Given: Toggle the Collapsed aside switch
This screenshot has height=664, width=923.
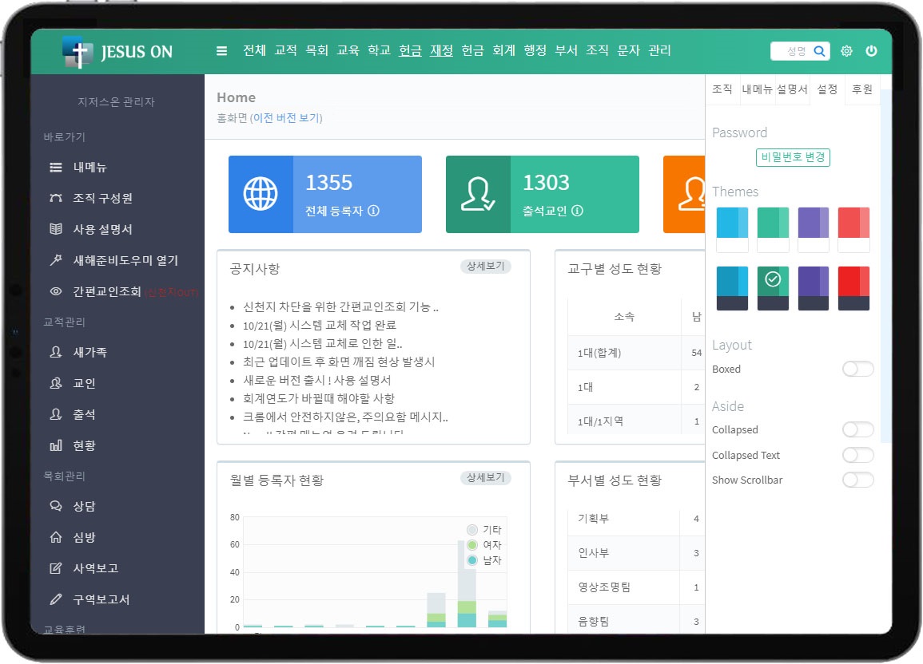Looking at the screenshot, I should coord(857,429).
